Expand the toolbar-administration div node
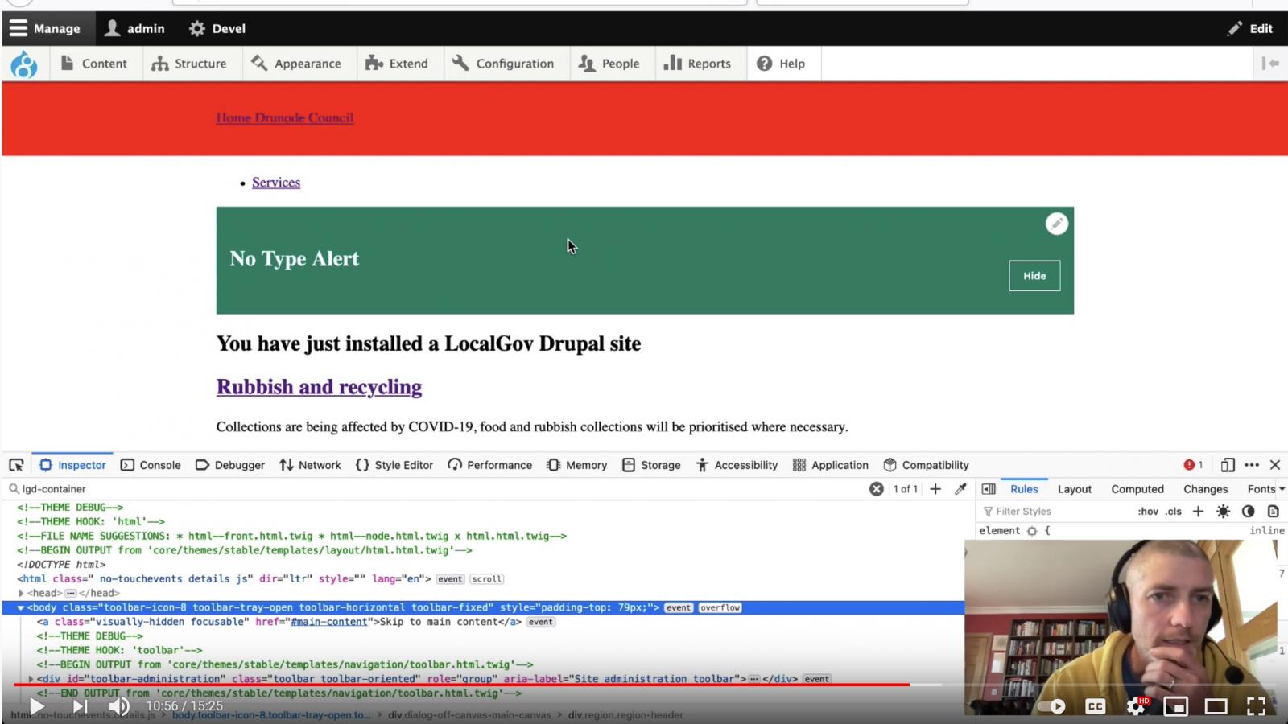The height and width of the screenshot is (724, 1288). (x=31, y=679)
